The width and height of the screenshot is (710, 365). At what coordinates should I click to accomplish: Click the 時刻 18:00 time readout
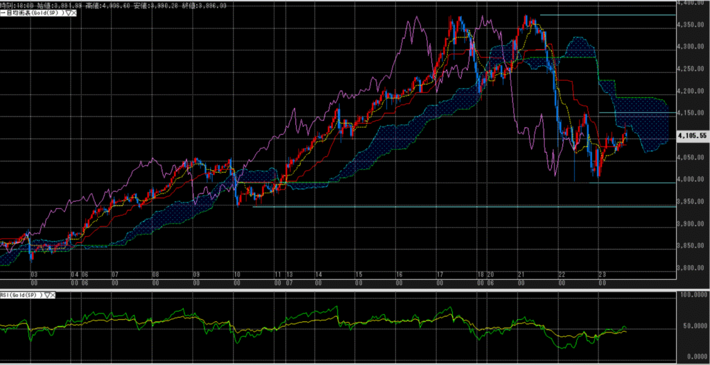tap(21, 4)
